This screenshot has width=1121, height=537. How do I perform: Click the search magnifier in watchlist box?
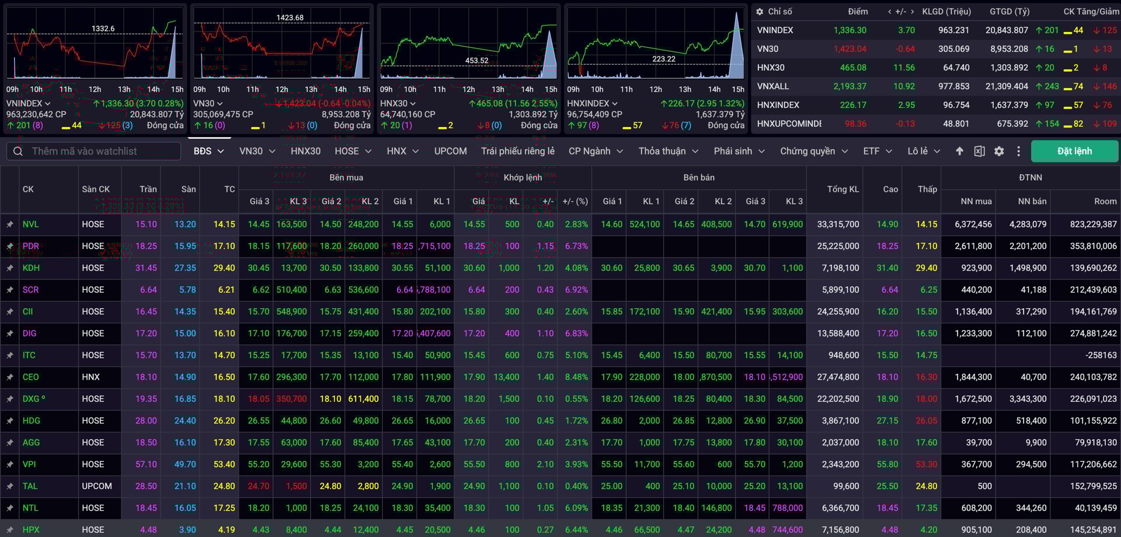click(x=18, y=152)
